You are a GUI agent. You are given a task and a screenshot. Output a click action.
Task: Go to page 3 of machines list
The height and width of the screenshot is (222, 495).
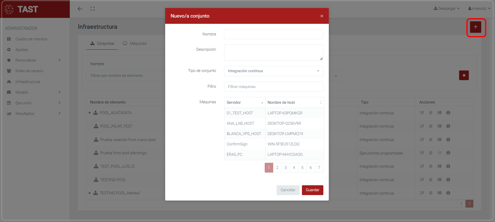[x=286, y=168]
